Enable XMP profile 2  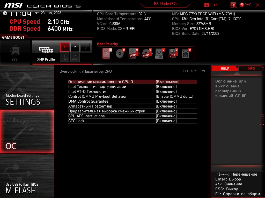click(x=75, y=47)
